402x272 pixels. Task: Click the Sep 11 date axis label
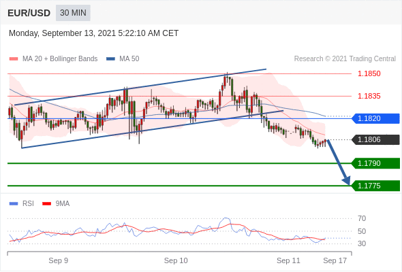click(x=288, y=260)
